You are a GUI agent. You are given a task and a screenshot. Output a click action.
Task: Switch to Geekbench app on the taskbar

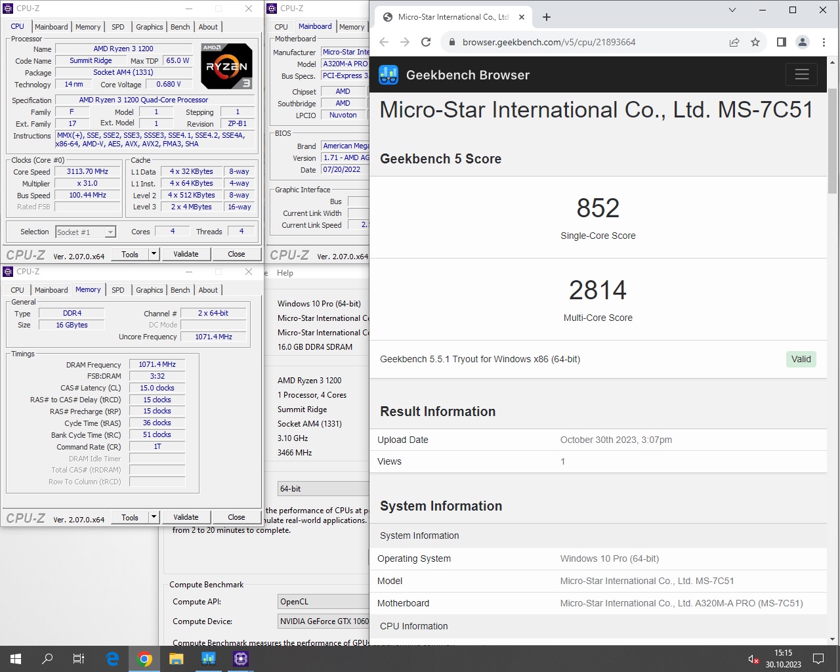click(x=209, y=659)
